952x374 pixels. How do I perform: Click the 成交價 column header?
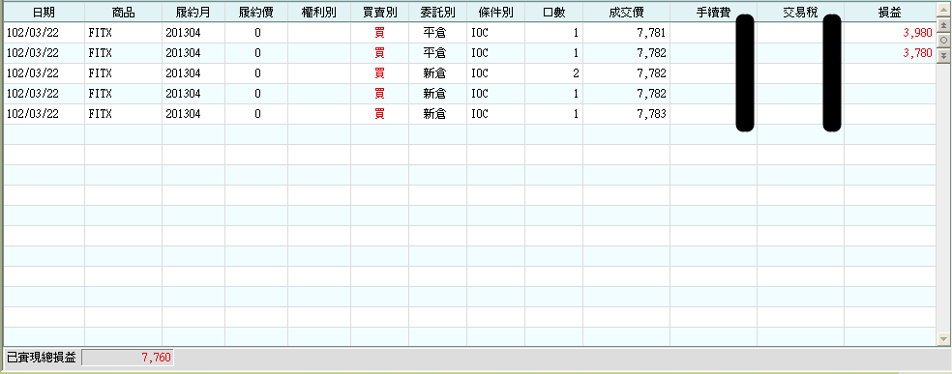coord(626,13)
